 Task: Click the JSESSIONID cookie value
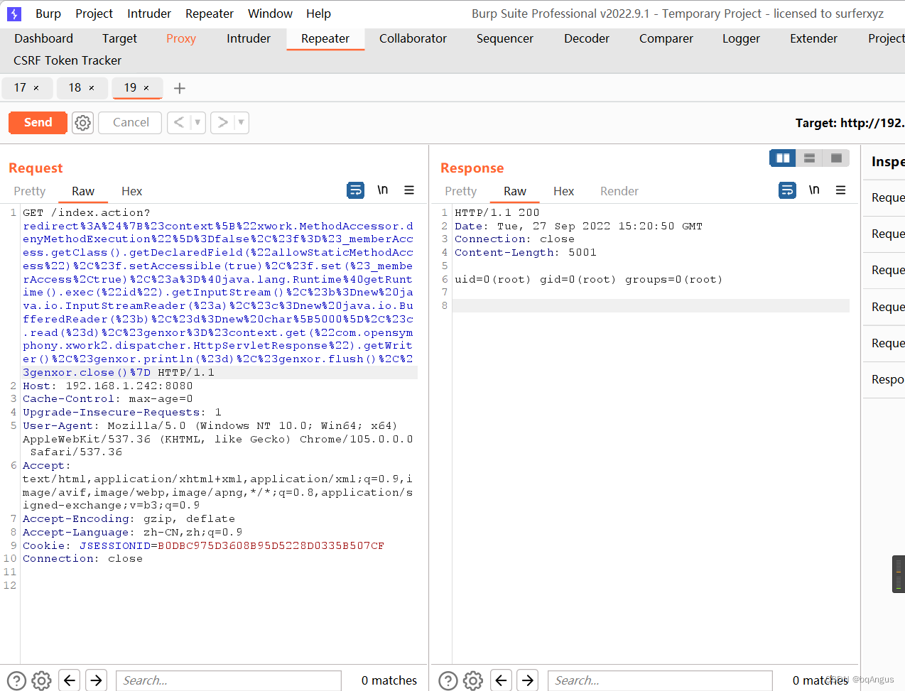click(x=271, y=545)
